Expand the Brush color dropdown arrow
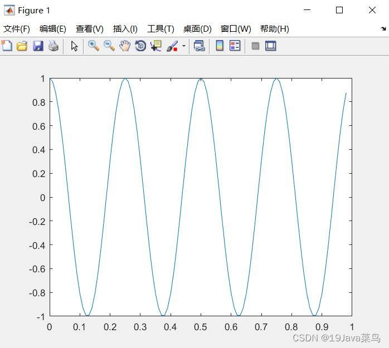389x348 pixels. (184, 46)
